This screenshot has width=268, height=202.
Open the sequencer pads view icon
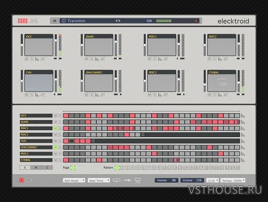pyautogui.click(x=23, y=21)
